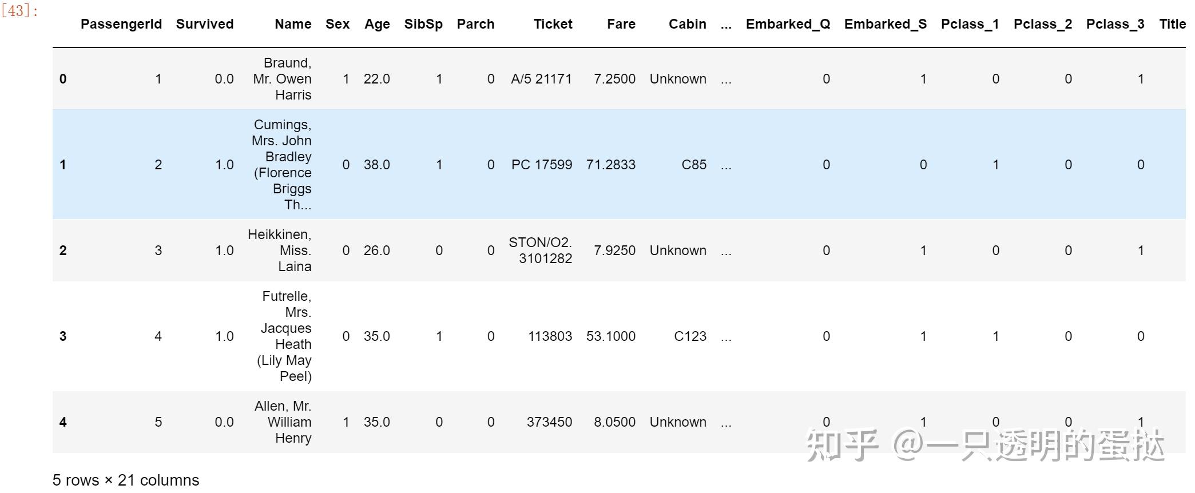Select the Cabin column header
1195x493 pixels.
(688, 24)
